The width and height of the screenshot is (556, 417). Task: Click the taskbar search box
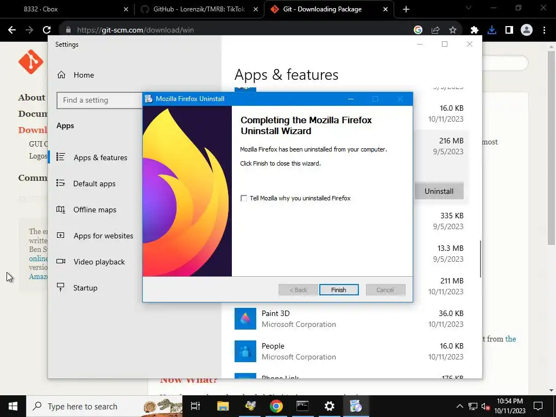point(104,406)
